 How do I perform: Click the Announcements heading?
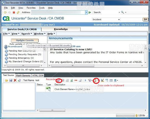pos(61,38)
